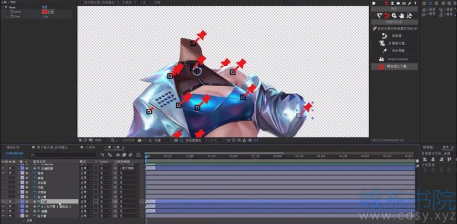Click the eyedropper beside the Color swatch
The height and width of the screenshot is (224, 457).
pos(51,12)
